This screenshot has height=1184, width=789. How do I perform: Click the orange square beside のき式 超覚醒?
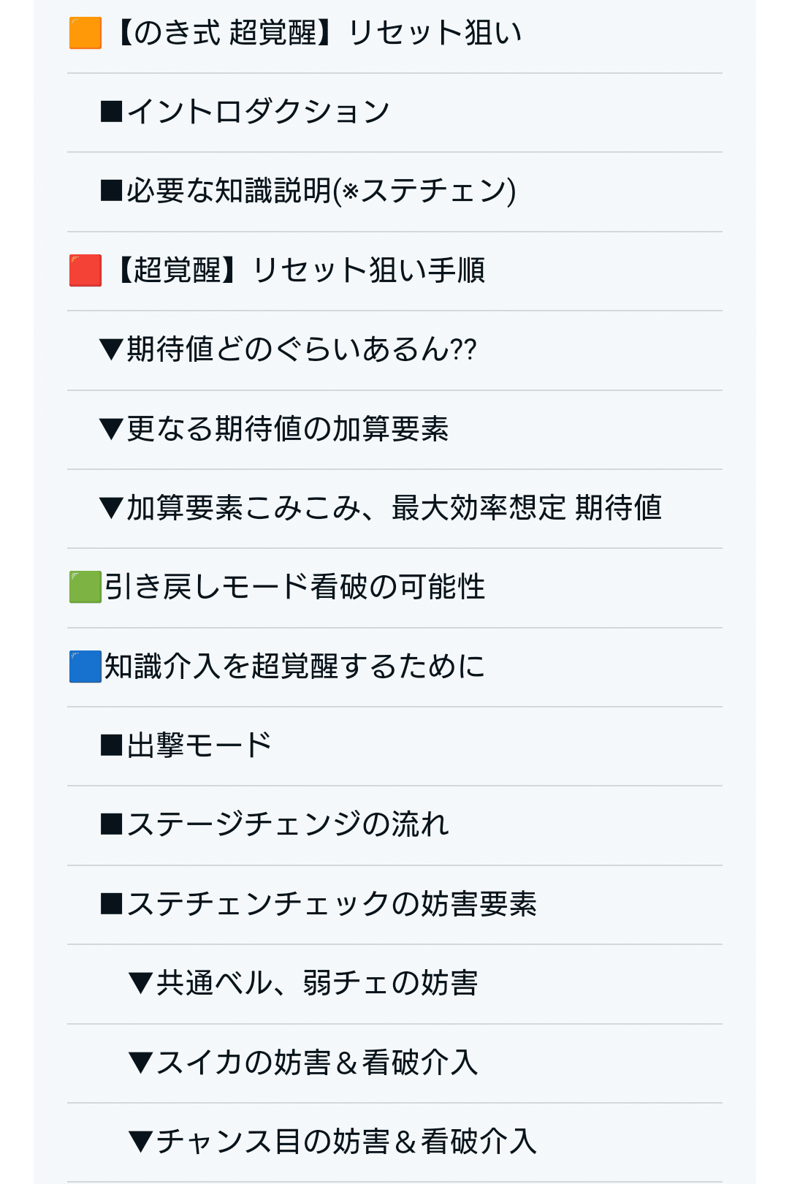85,34
